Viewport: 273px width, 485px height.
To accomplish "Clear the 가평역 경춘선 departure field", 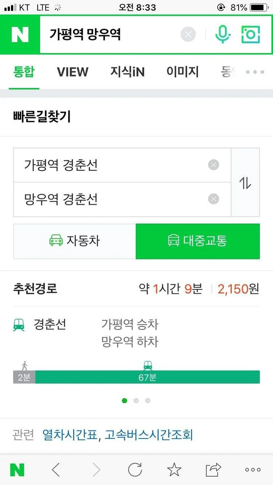I will pyautogui.click(x=213, y=165).
